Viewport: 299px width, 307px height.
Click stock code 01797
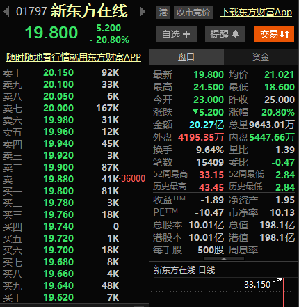(x=31, y=11)
